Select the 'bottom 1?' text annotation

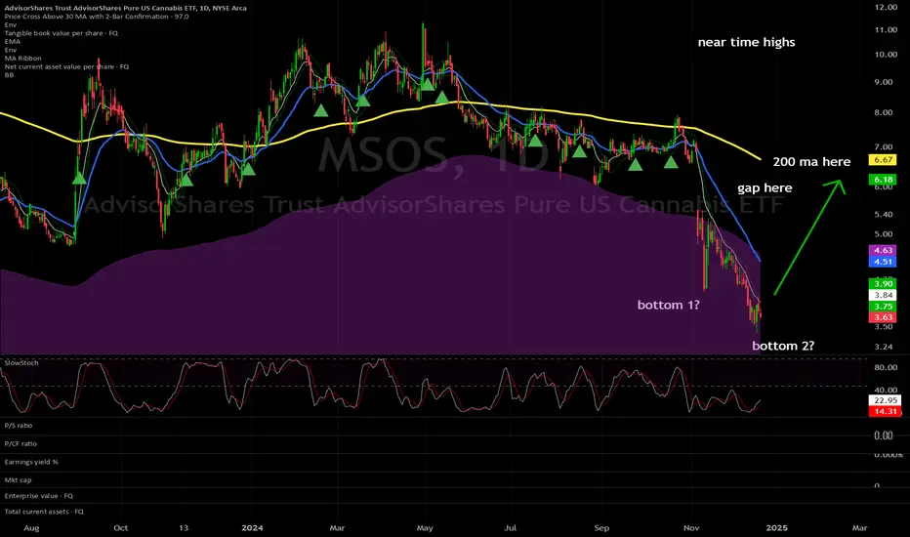coord(668,305)
